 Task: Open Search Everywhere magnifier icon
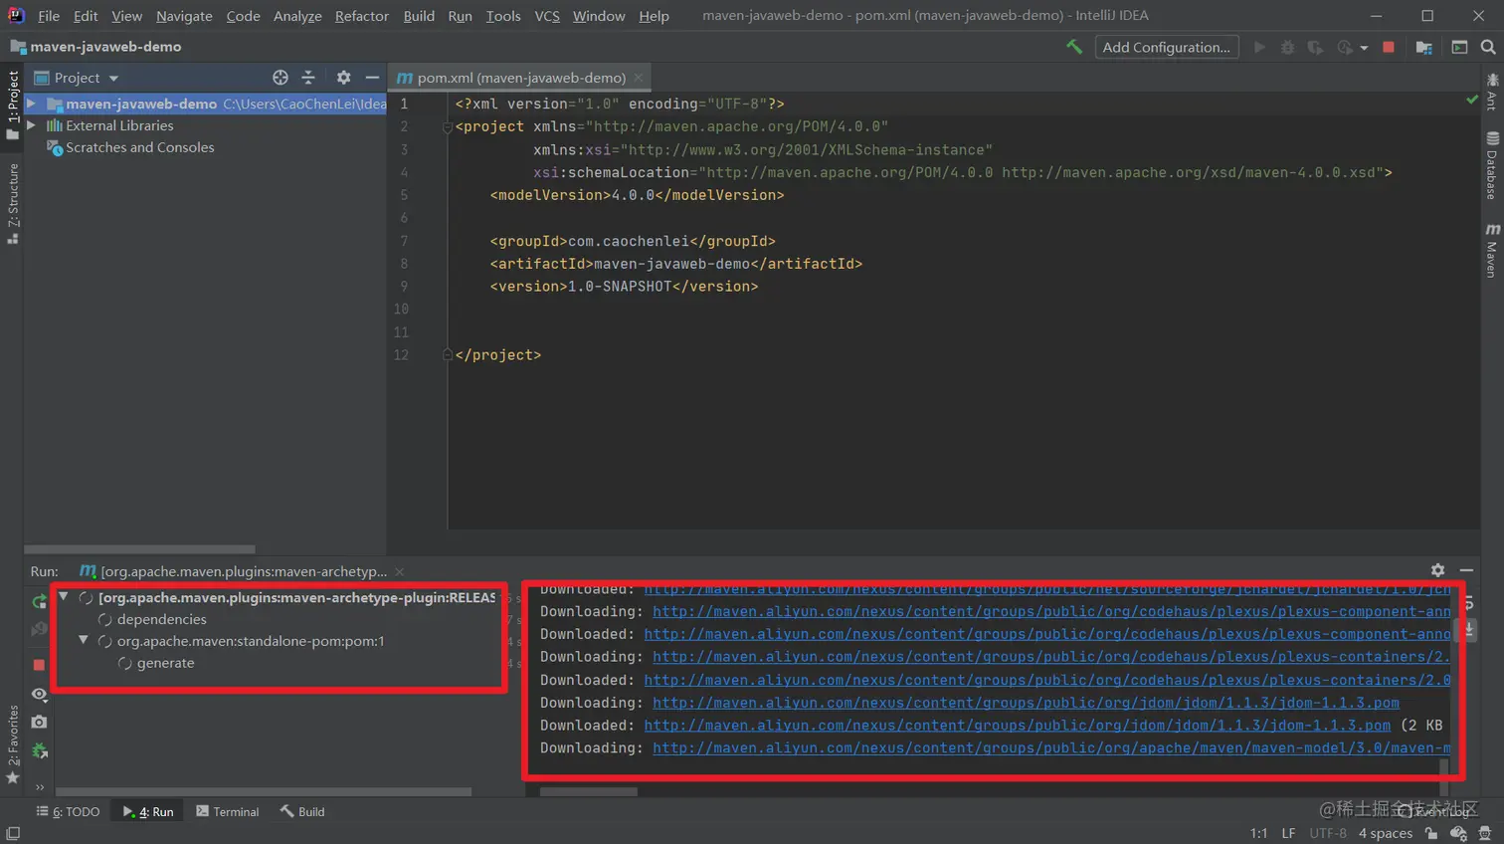[1488, 47]
